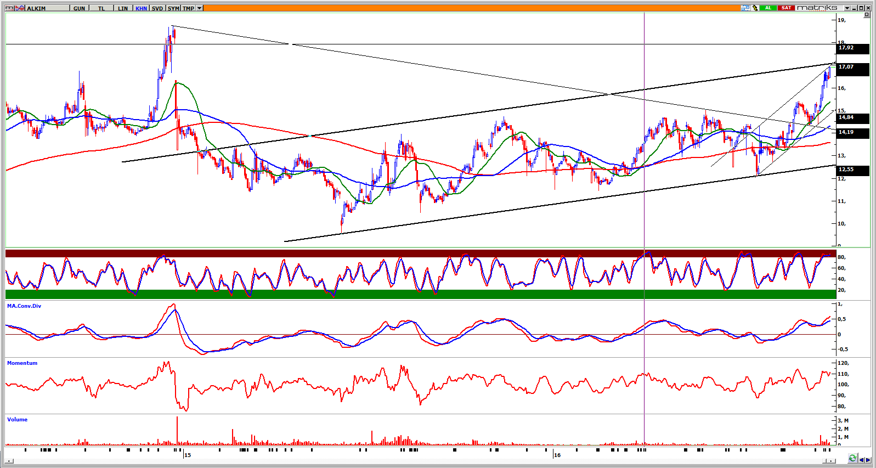
Task: Switch currency with the TL button
Action: (101, 8)
